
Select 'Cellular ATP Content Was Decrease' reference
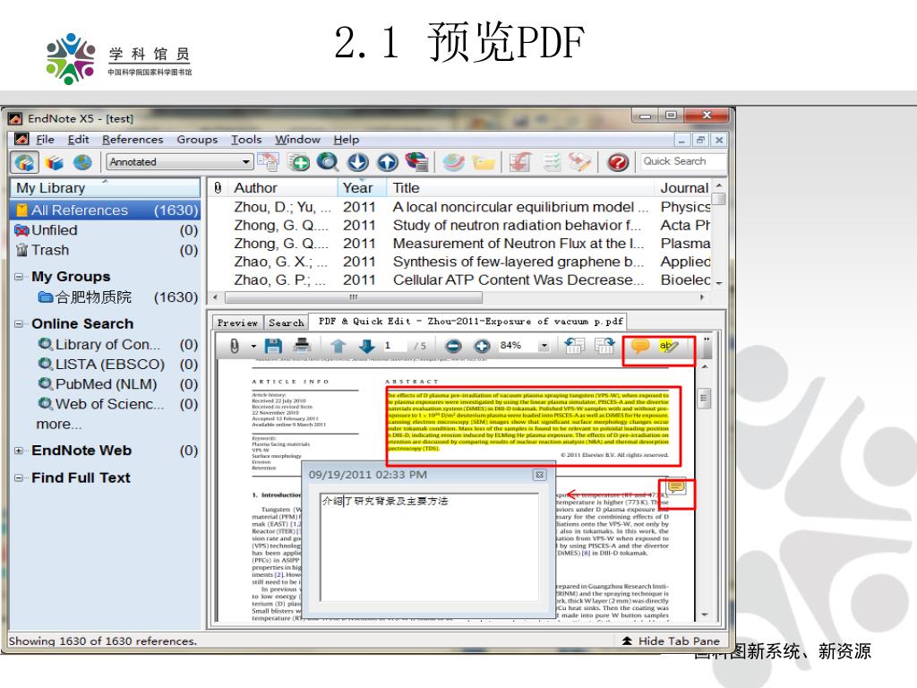click(460, 279)
